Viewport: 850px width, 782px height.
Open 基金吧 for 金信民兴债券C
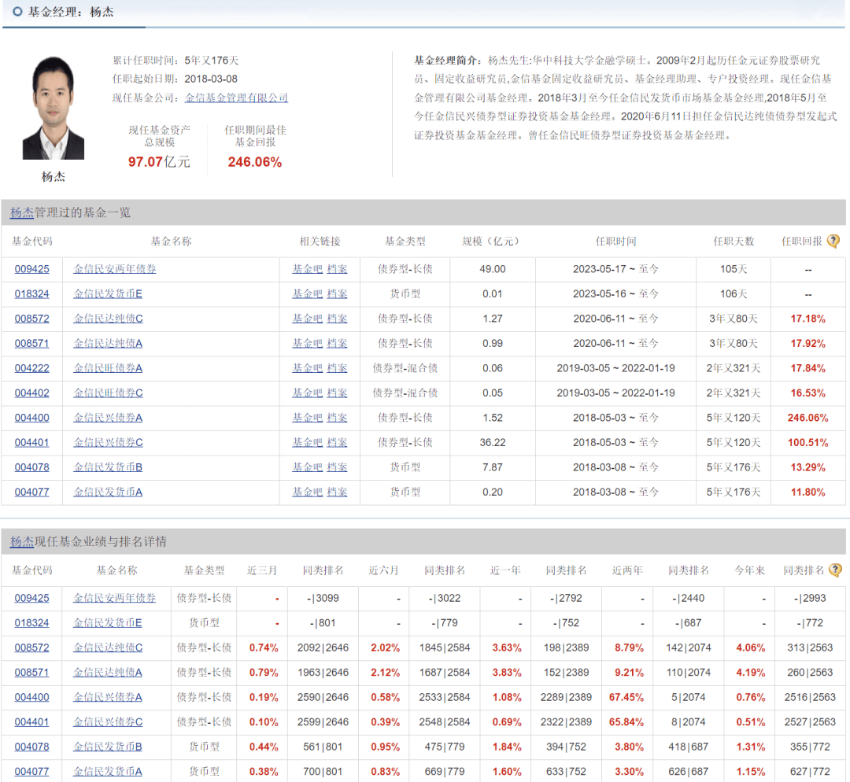(x=308, y=443)
